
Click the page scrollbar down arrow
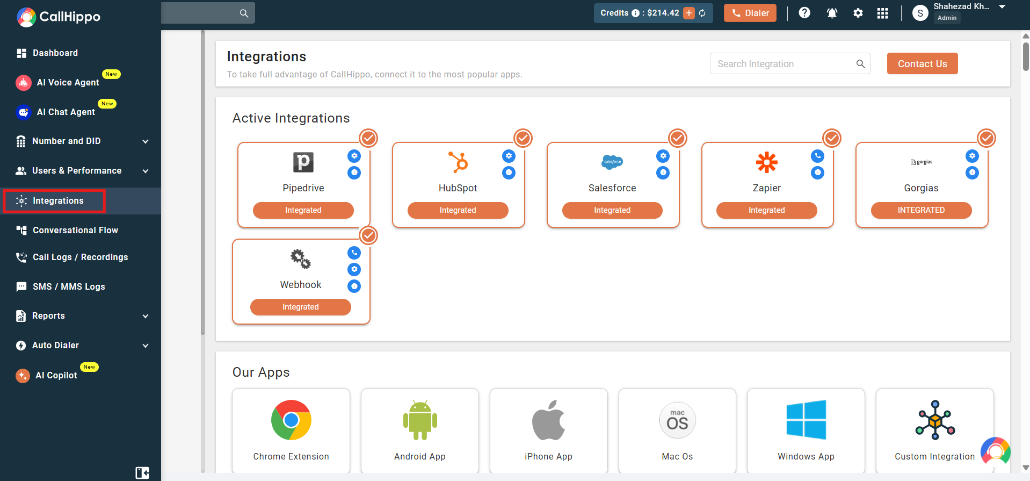click(x=1026, y=468)
